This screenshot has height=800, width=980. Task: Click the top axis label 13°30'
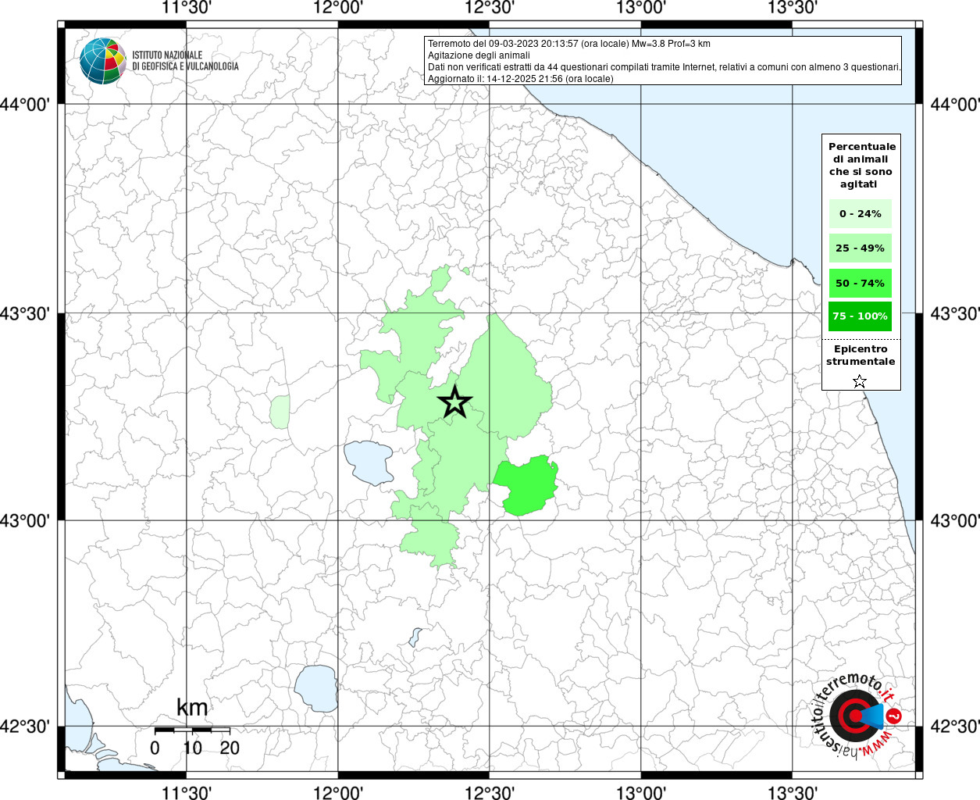point(793,9)
